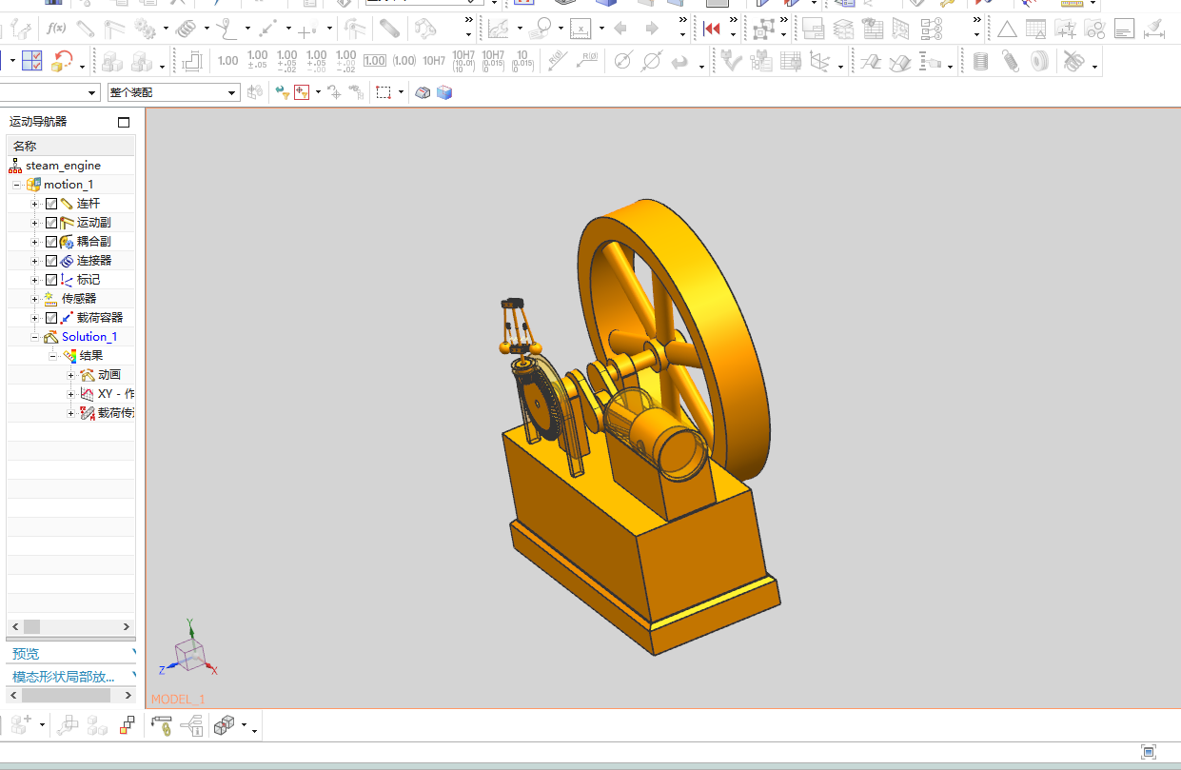The width and height of the screenshot is (1181, 770).
Task: Click the vector force toolbar icon
Action: [x=267, y=29]
